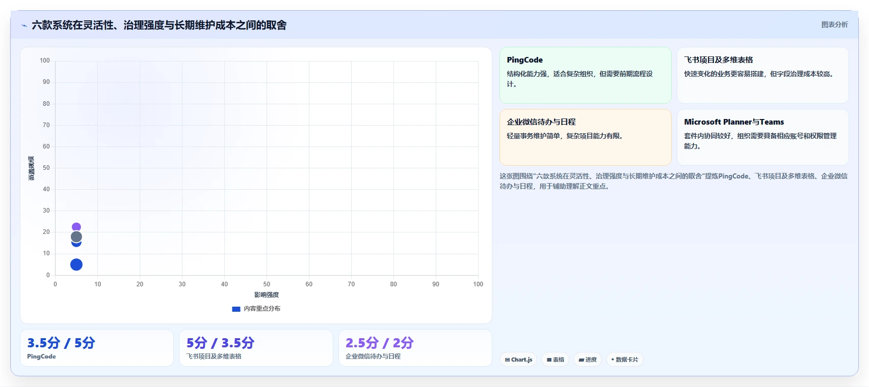Click the y-axis tick label 70
Image resolution: width=869 pixels, height=387 pixels.
pos(46,125)
